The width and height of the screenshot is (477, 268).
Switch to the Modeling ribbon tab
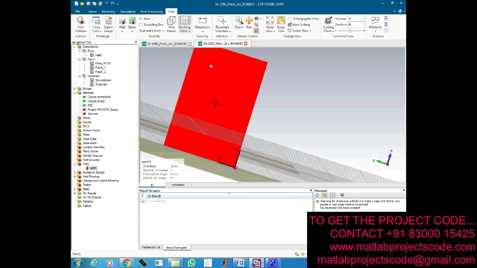click(108, 12)
